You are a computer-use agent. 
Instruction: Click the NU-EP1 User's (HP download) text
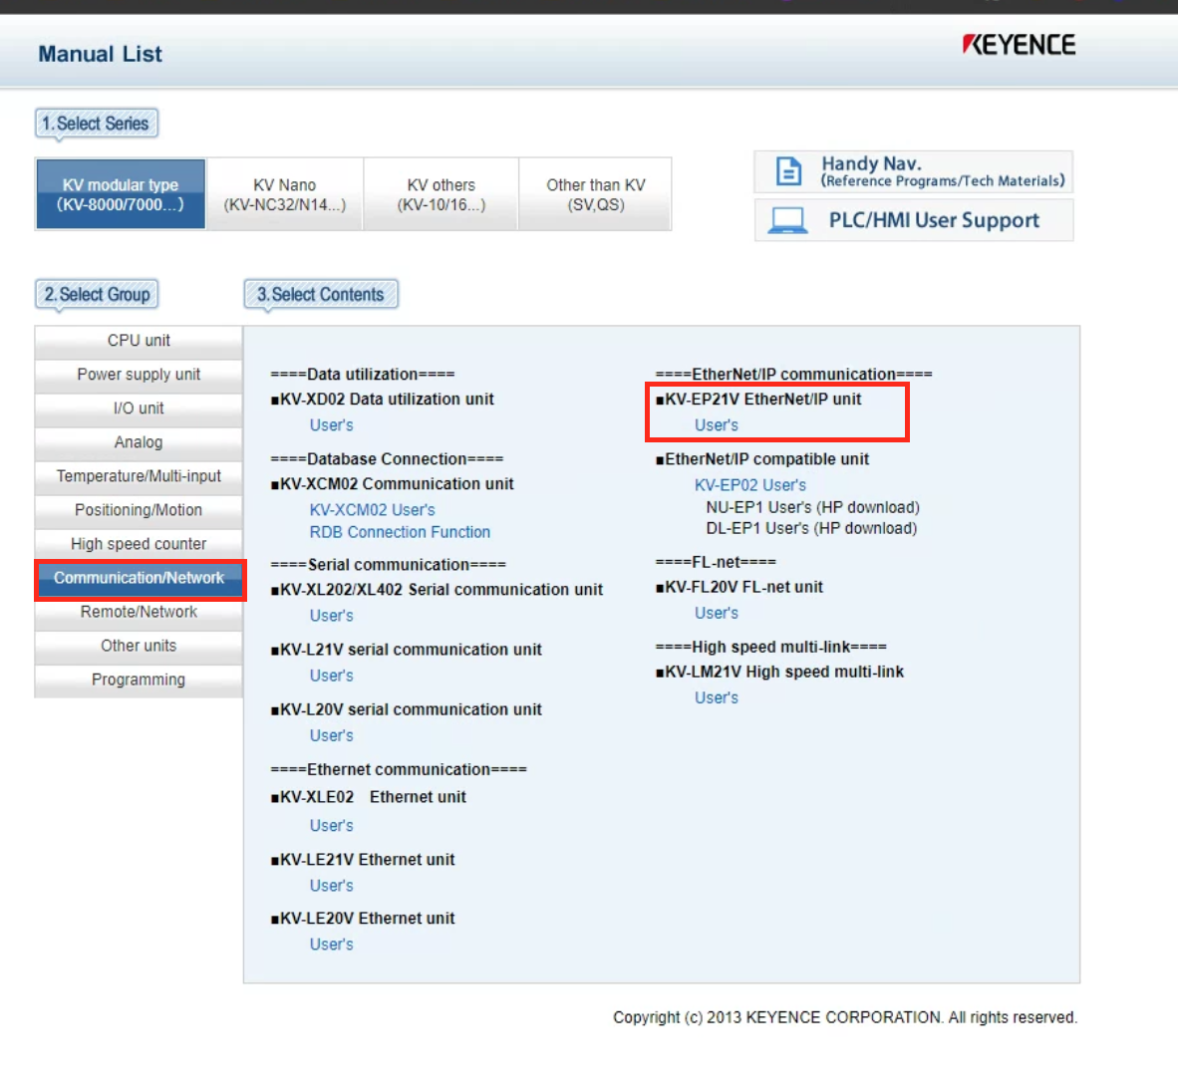812,508
